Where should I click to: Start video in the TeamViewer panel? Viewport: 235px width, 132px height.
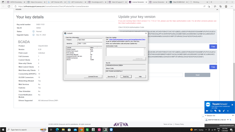[x=207, y=111]
